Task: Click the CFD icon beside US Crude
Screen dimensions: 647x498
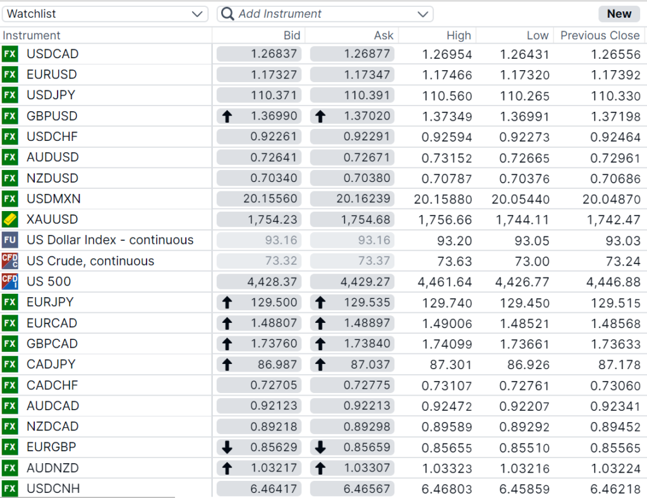Action: click(9, 261)
